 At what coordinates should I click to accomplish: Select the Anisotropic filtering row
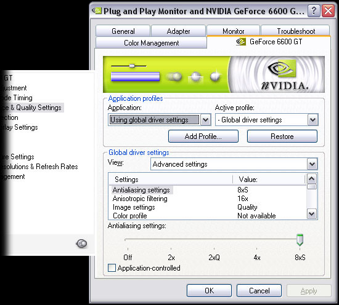click(208, 199)
